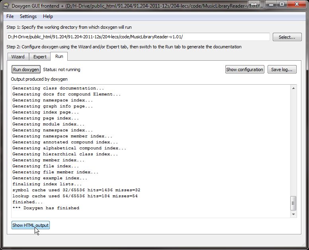Click the scroll up arrow of output log
309x250 pixels.
click(293, 88)
